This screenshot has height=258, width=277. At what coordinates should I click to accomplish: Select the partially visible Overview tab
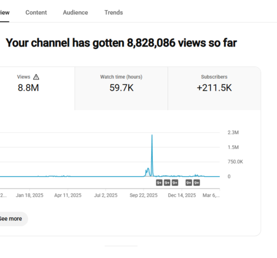[x=4, y=12]
